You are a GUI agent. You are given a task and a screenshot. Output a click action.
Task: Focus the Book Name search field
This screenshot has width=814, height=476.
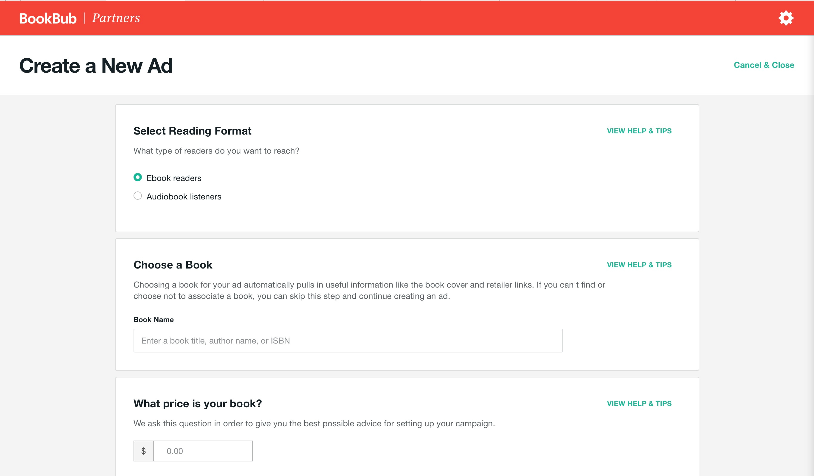tap(348, 341)
